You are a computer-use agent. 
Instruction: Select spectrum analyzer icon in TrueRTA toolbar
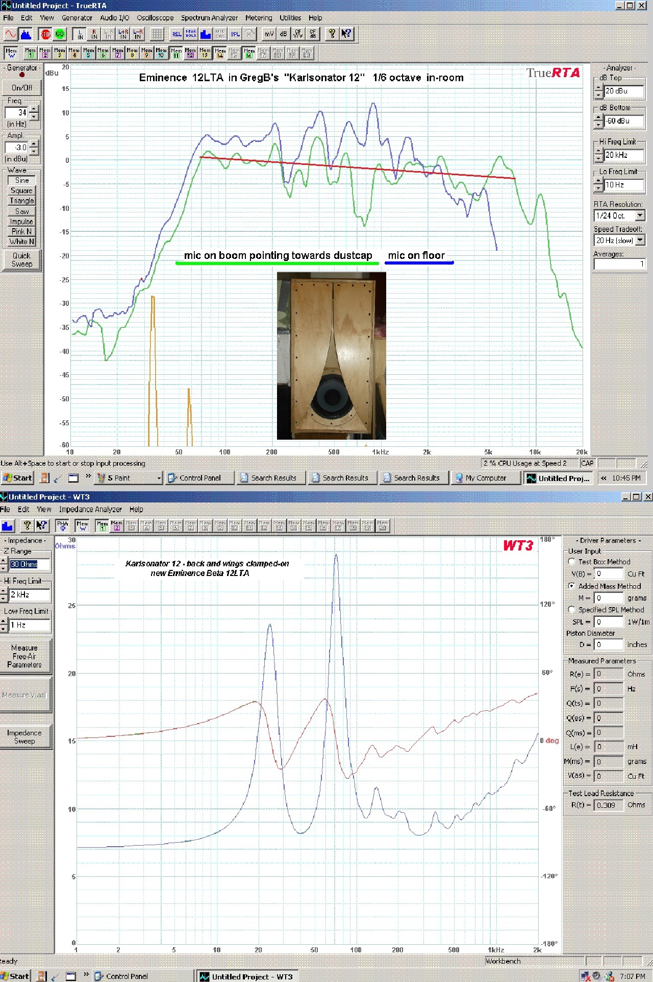point(26,34)
